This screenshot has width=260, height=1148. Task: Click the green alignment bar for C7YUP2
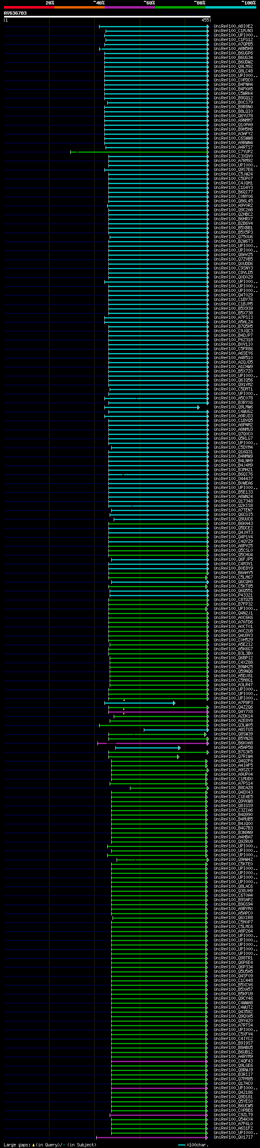(140, 152)
